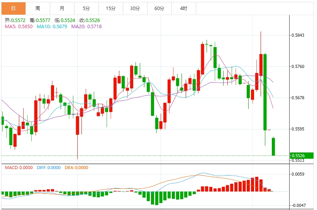This screenshot has height=210, width=317.
Task: Open the 30分 timeframe tab
Action: click(x=135, y=8)
